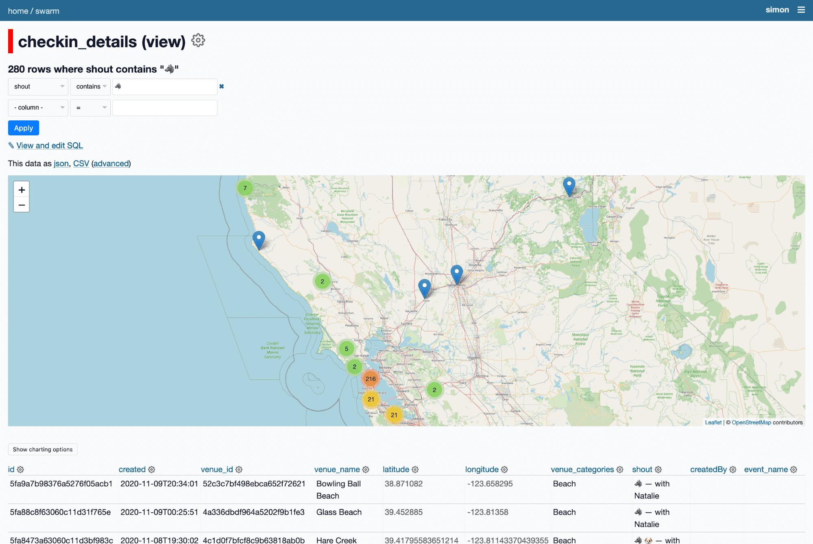
Task: Click the Show charting options button
Action: (x=43, y=449)
